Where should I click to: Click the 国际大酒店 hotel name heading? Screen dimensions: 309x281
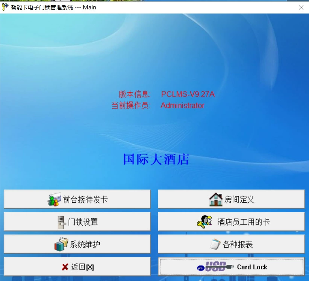[156, 159]
